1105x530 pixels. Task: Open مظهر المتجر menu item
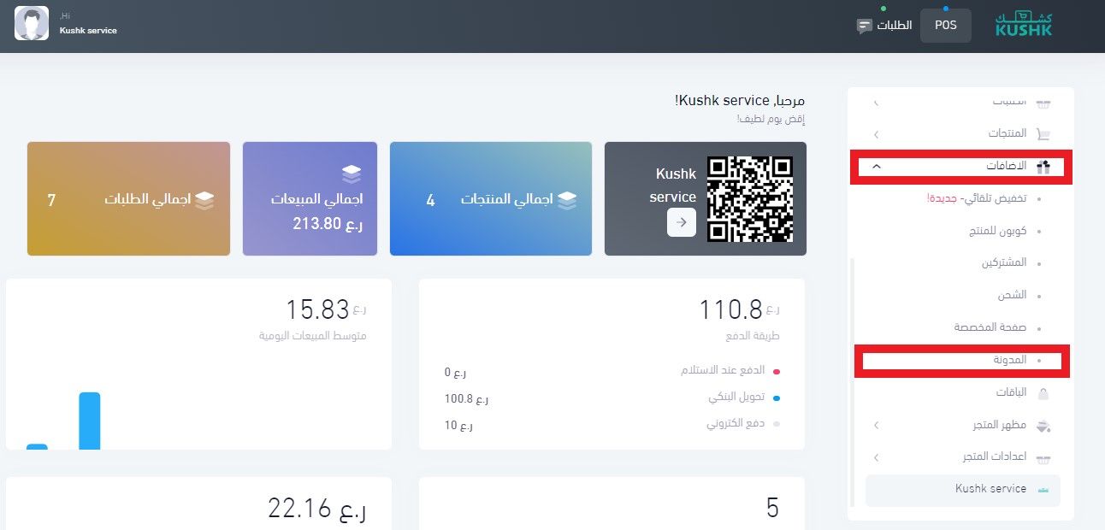(1000, 426)
